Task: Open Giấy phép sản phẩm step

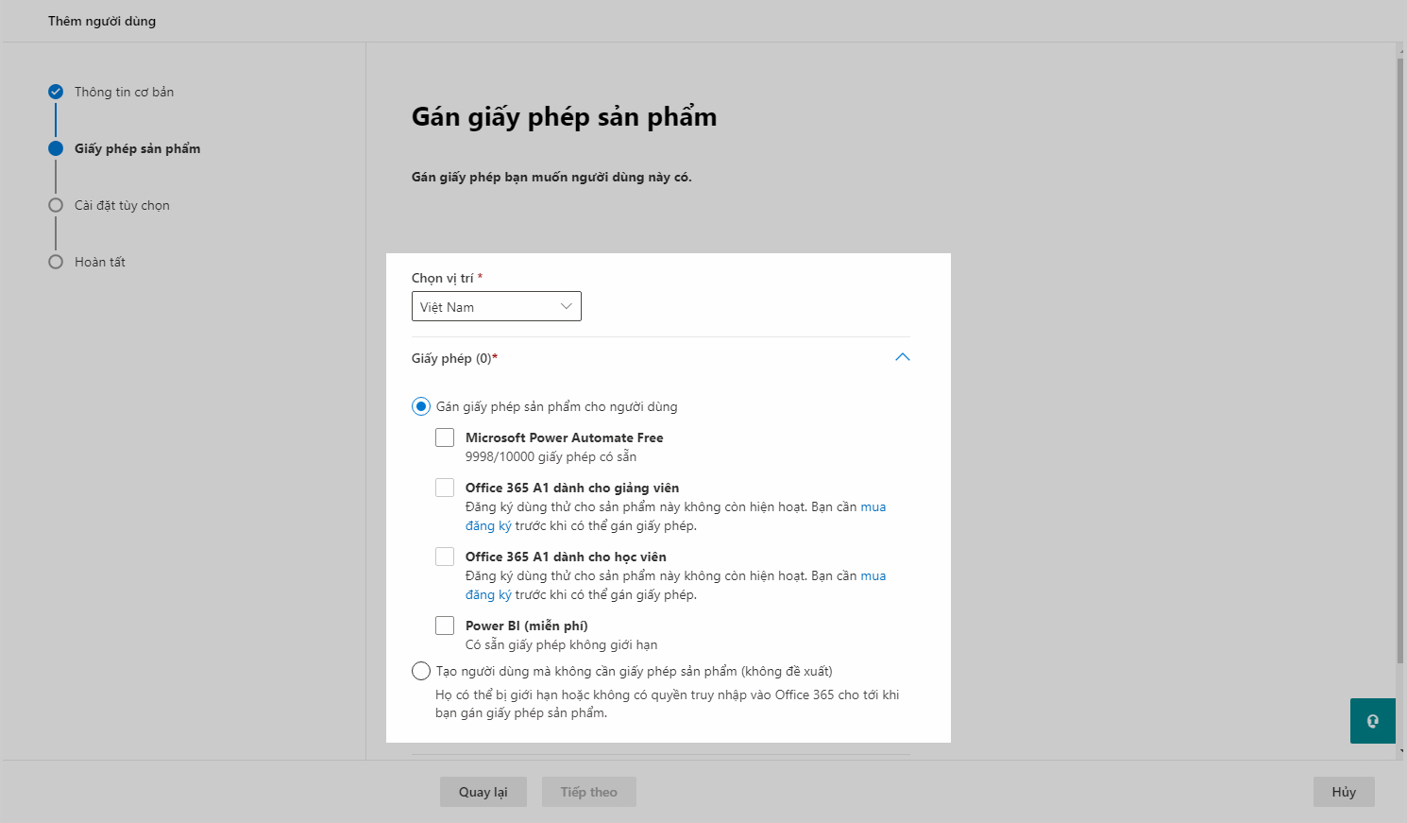Action: [x=137, y=148]
